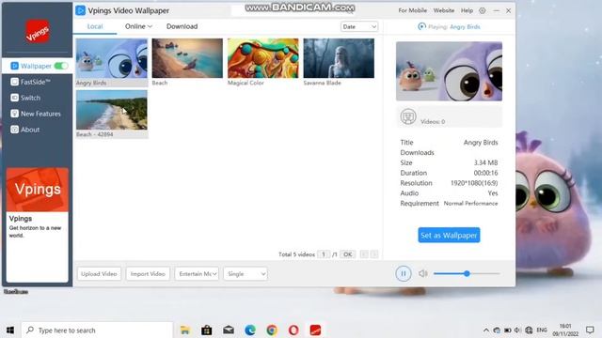Screen dimensions: 602x338
Task: Open the FastSide sidebar item
Action: click(x=31, y=82)
